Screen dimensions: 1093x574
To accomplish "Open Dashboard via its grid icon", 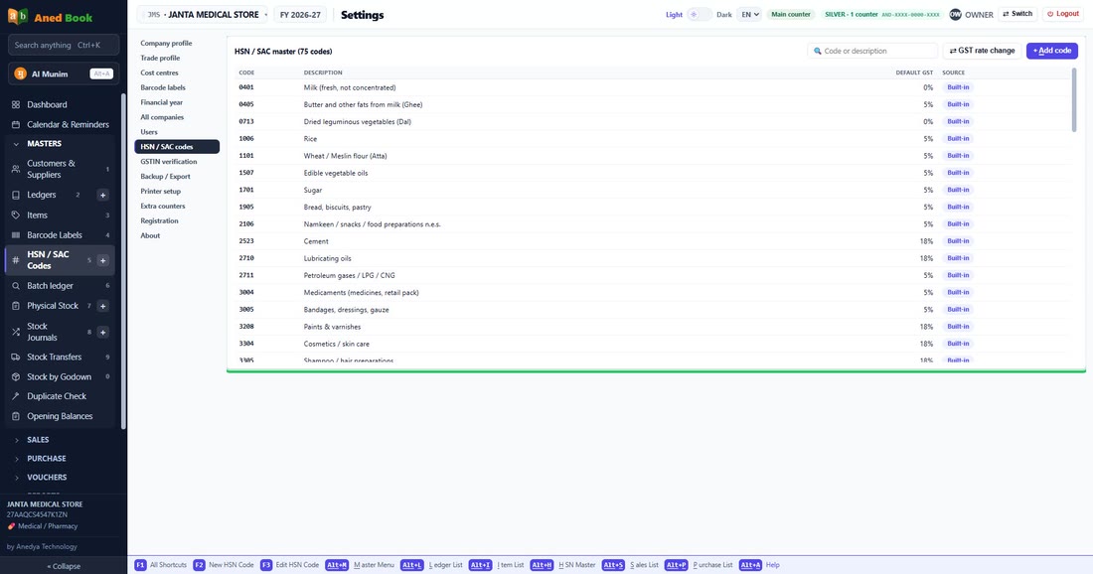I will (x=16, y=104).
